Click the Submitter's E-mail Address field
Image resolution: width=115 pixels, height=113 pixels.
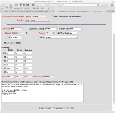[35, 17]
